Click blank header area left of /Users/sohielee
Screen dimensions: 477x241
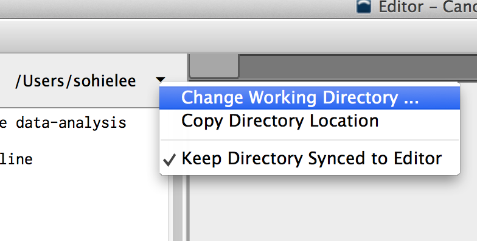point(7,81)
